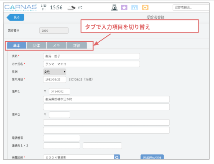214x164 pixels.
Task: Click the 住所1 postal code field
Action: click(59, 91)
